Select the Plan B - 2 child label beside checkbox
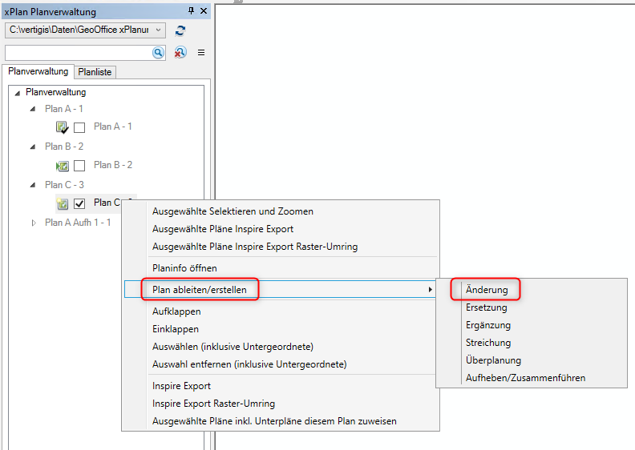This screenshot has height=450, width=635. [113, 165]
